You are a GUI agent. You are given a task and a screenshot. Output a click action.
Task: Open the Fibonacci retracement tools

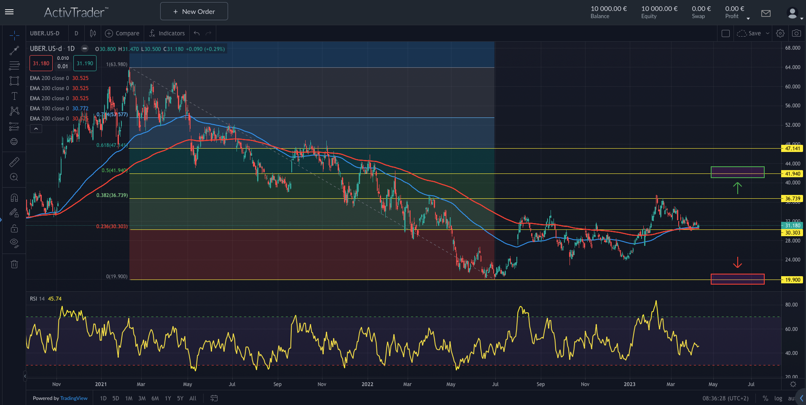tap(14, 66)
